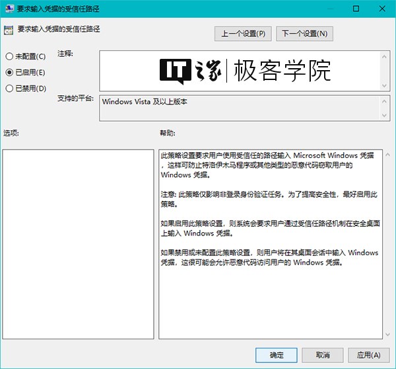Image resolution: width=396 pixels, height=369 pixels.
Task: Go to 下一个设置(N) next setting
Action: pyautogui.click(x=304, y=34)
